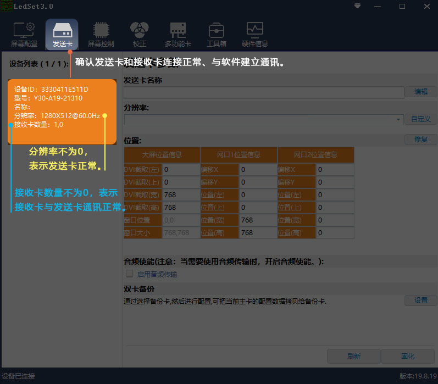Select the 发送卡 sending card icon

(62, 35)
